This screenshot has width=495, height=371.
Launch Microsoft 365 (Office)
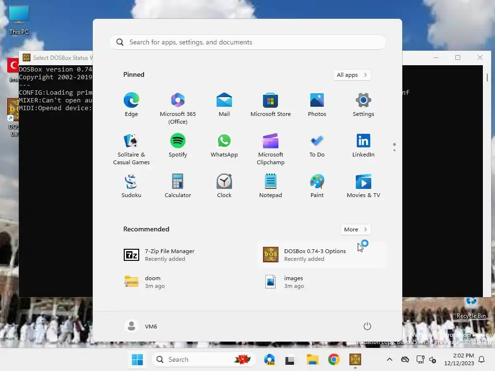pyautogui.click(x=178, y=108)
